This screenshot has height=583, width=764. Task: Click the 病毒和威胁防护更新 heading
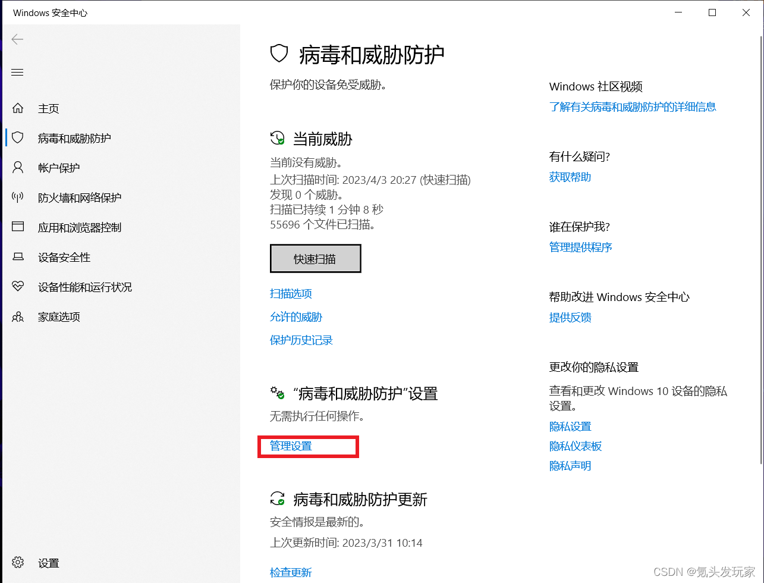click(360, 500)
